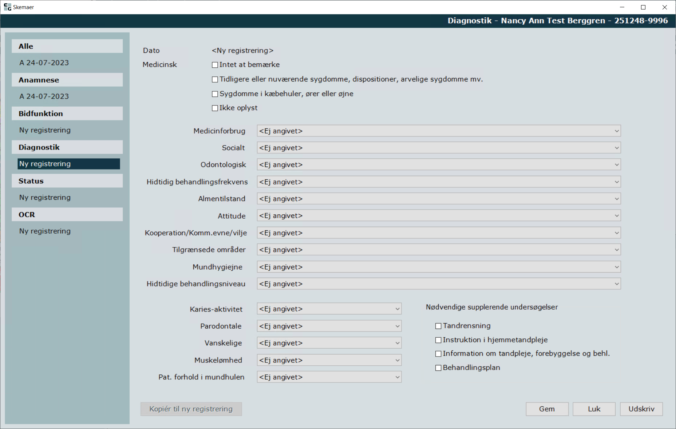676x429 pixels.
Task: Select the Alle section header
Action: point(67,46)
